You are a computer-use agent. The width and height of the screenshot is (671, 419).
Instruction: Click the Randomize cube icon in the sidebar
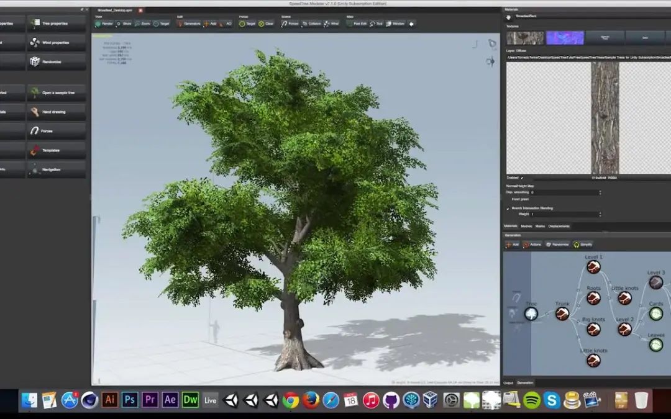tap(34, 61)
